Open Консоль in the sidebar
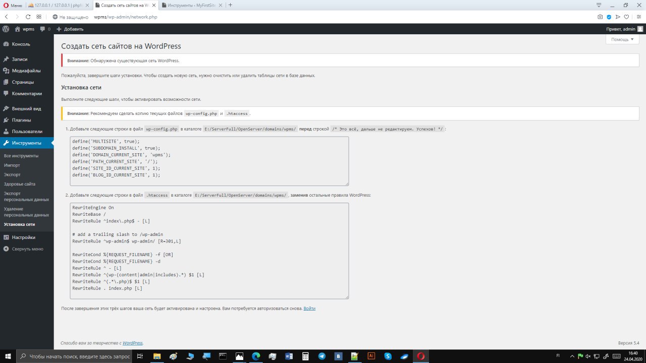646x363 pixels. [27, 44]
